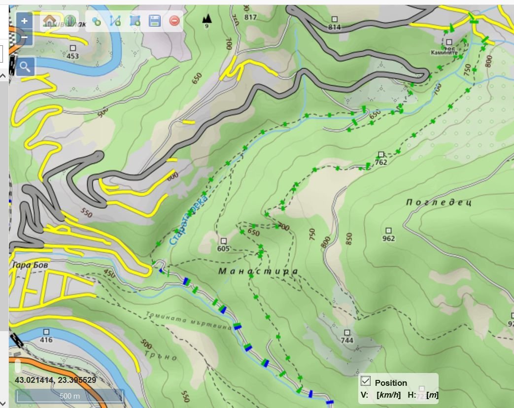Click the 500 m scale bar
This screenshot has width=514, height=408.
point(69,396)
